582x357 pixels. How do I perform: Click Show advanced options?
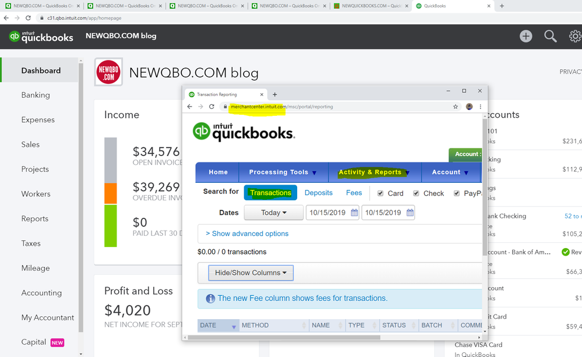point(246,233)
